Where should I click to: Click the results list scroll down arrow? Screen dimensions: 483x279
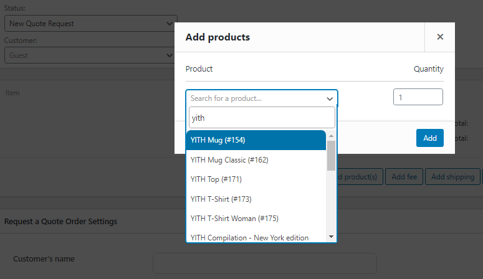coord(331,237)
